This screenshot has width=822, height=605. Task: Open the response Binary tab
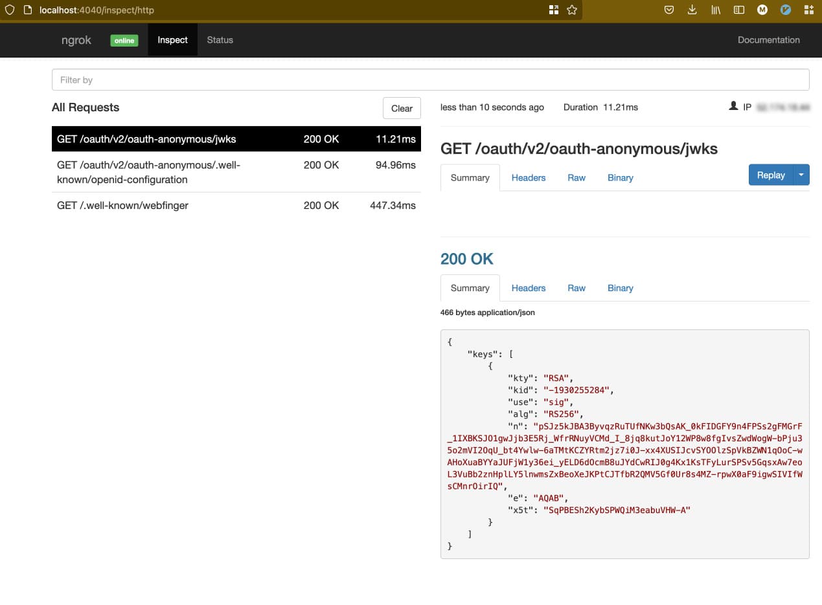620,289
